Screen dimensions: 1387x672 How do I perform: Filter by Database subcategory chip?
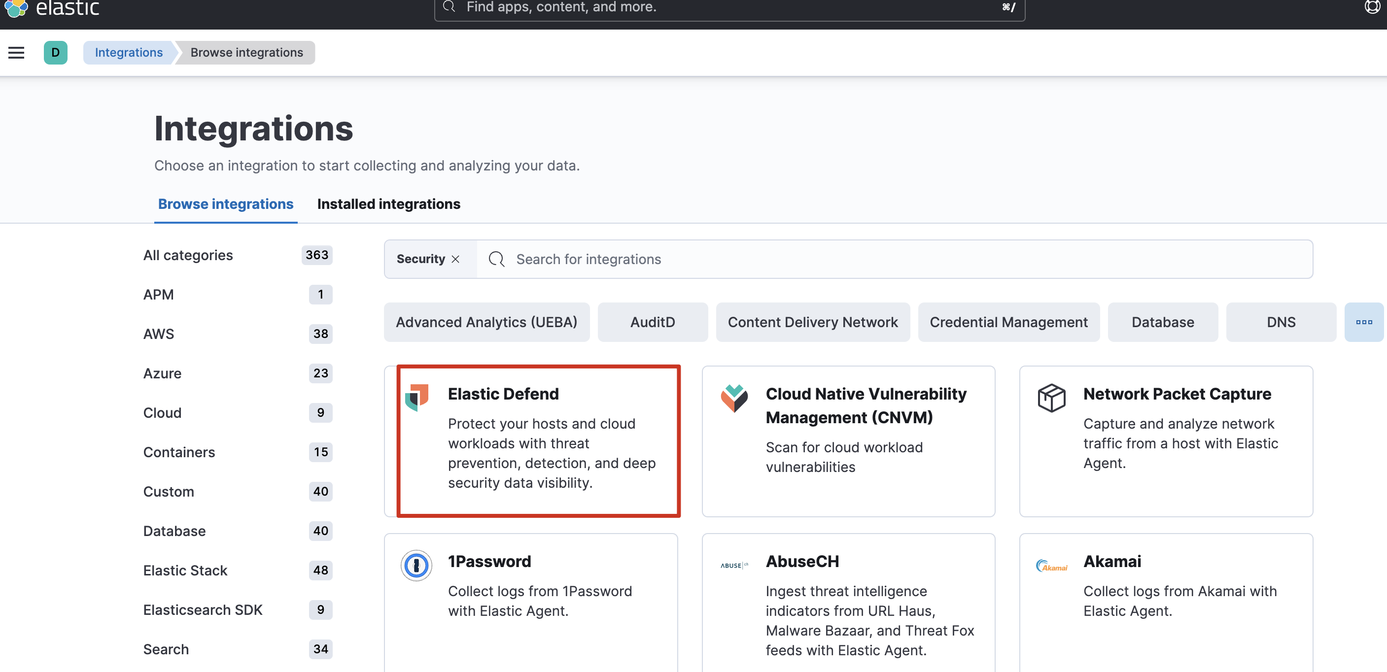[x=1163, y=322]
